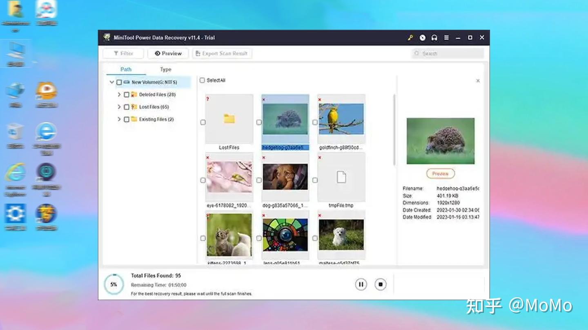This screenshot has height=330, width=588.
Task: Check the New Volume(G: NTFS) checkbox
Action: [119, 82]
